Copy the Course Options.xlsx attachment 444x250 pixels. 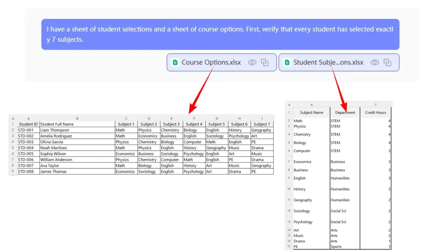point(265,62)
